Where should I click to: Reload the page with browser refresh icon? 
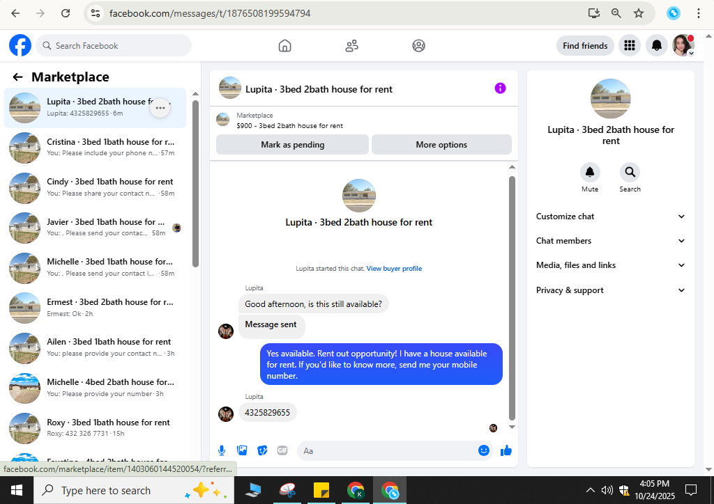66,13
